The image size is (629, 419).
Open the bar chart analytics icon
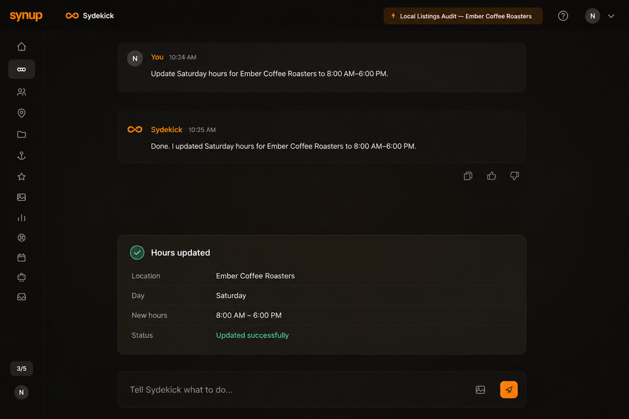click(21, 218)
